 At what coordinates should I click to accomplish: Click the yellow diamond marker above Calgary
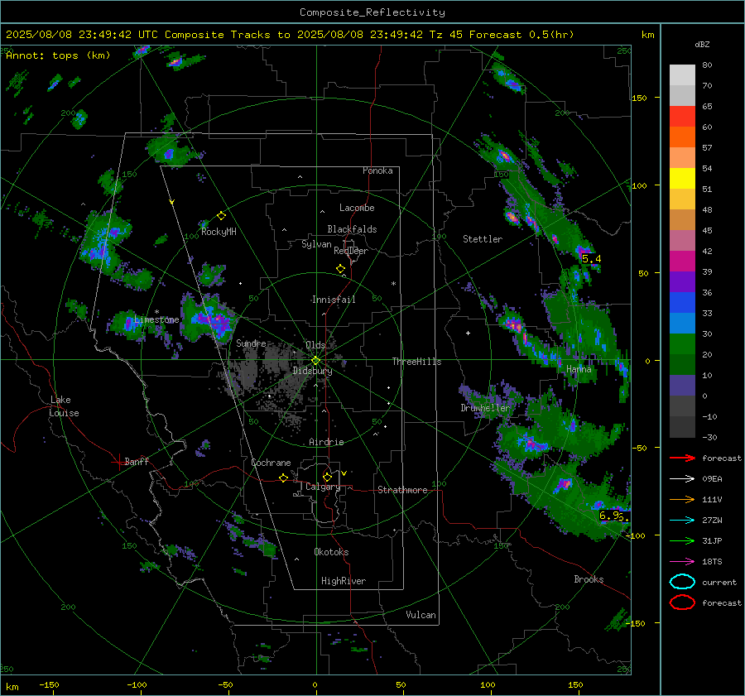point(327,477)
